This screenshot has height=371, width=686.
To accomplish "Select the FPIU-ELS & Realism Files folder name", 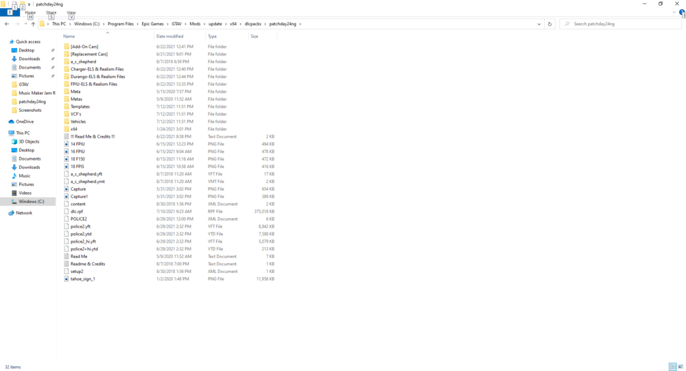I will (94, 84).
